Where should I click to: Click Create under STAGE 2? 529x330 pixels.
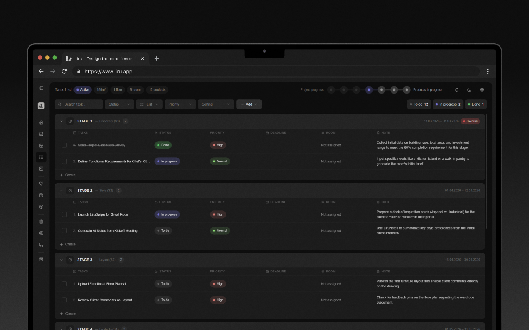click(x=68, y=244)
